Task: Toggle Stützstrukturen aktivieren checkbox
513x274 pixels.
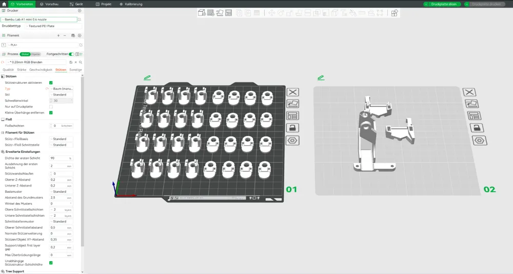Action: 51,83
